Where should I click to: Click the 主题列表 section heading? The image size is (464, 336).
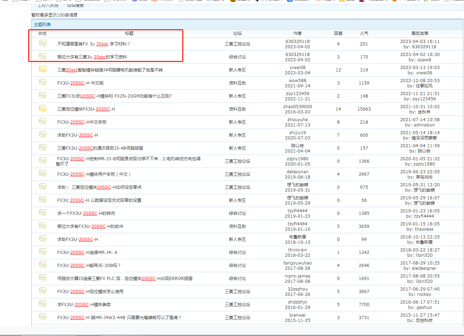(x=42, y=25)
